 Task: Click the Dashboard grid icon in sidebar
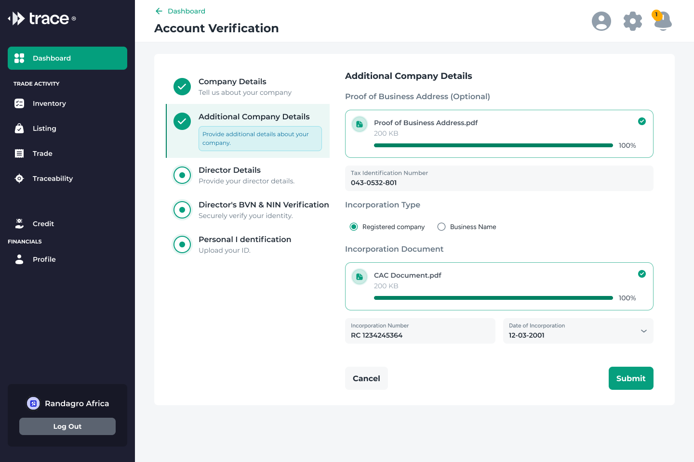pos(19,58)
